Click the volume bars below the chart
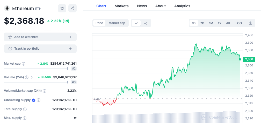 coord(166,118)
